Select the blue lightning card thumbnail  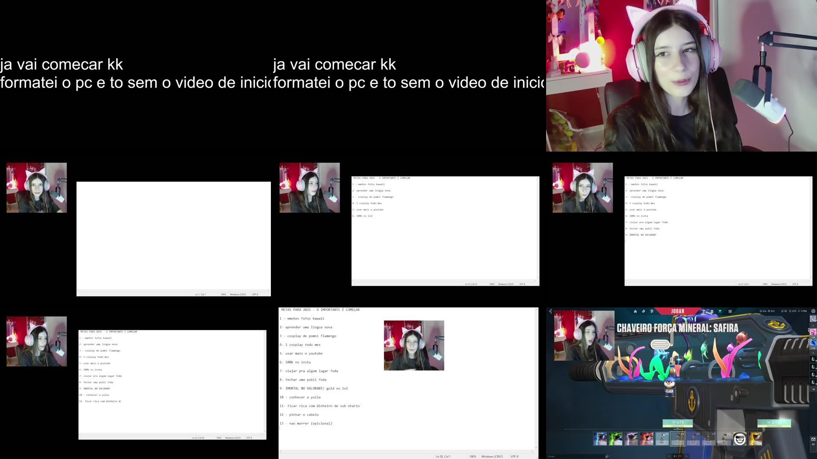(600, 439)
